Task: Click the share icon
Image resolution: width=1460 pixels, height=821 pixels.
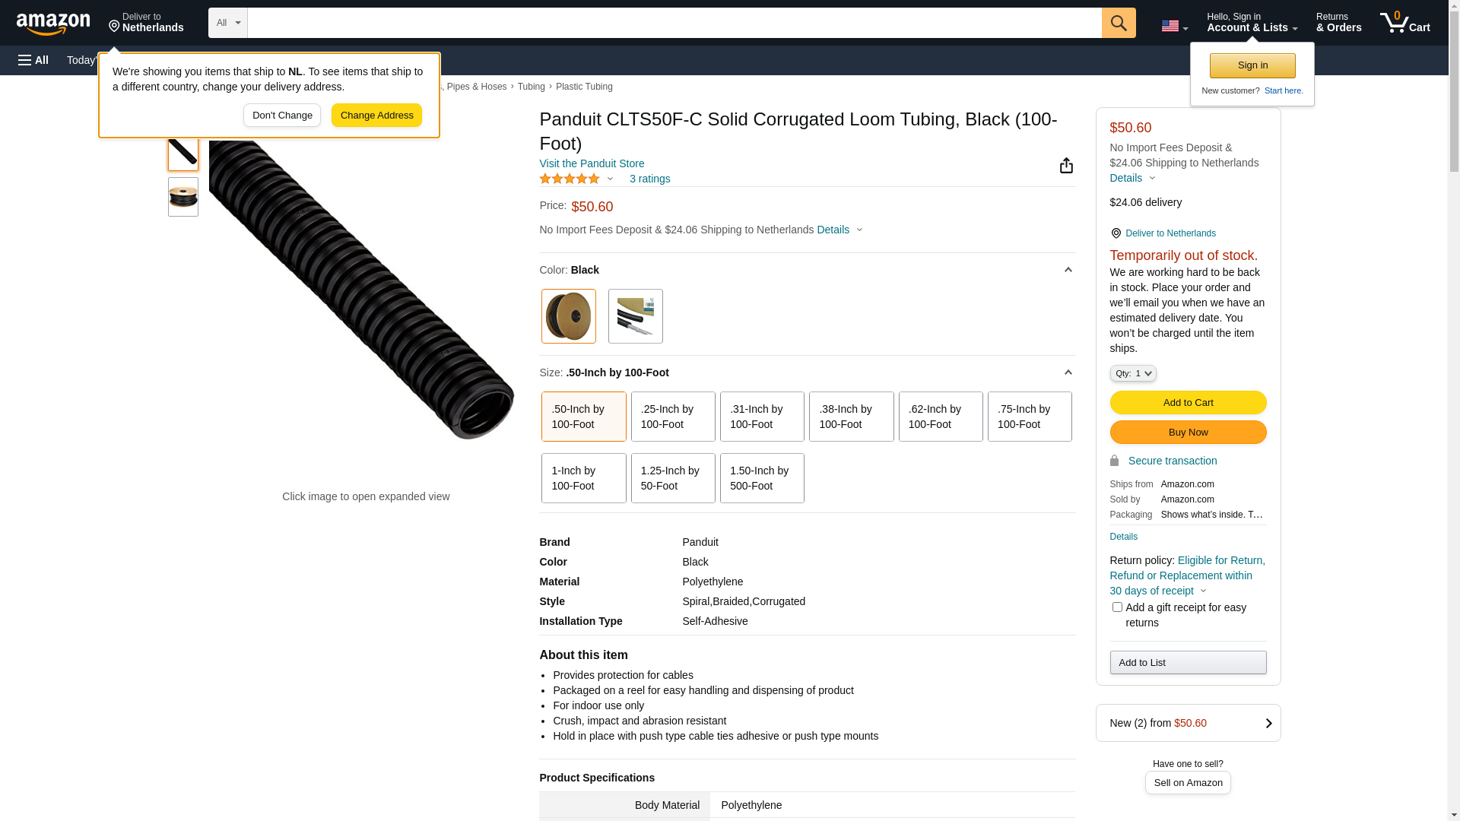Action: [x=1066, y=166]
